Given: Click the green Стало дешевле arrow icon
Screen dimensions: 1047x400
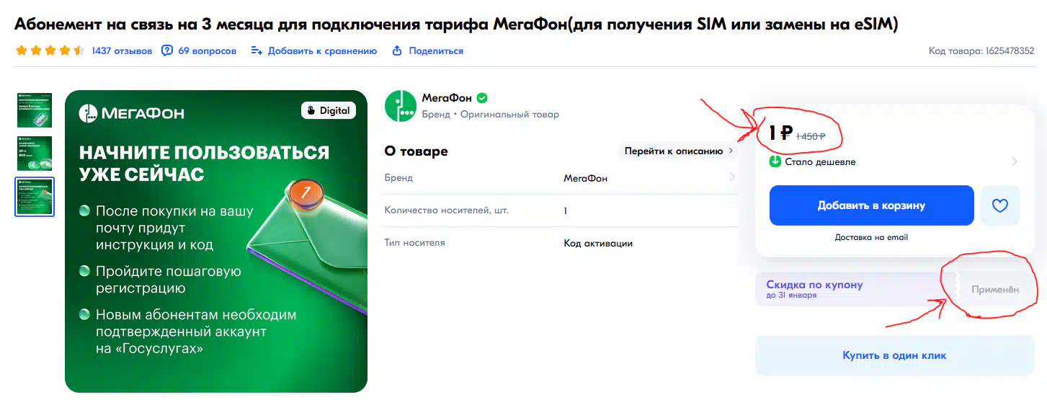Looking at the screenshot, I should click(775, 161).
